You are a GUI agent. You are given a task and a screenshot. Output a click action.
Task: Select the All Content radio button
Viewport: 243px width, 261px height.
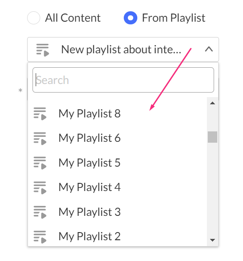[33, 18]
